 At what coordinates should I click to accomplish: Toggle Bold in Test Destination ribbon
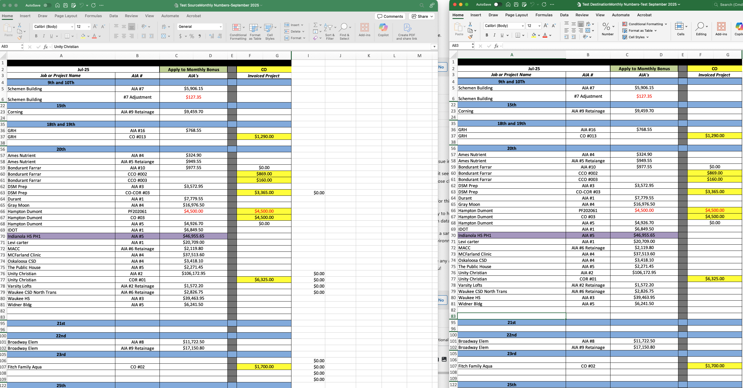click(x=487, y=35)
